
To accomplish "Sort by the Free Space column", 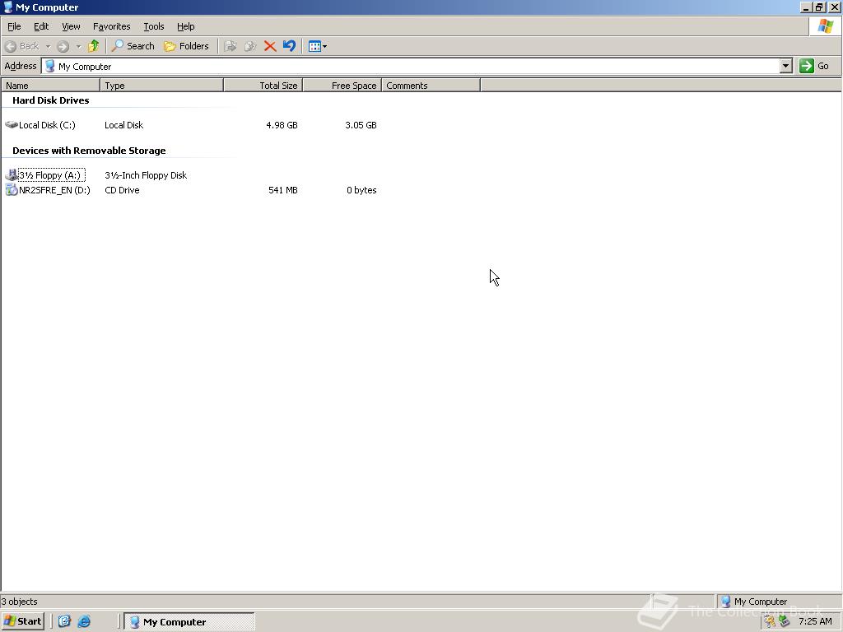I will click(342, 86).
